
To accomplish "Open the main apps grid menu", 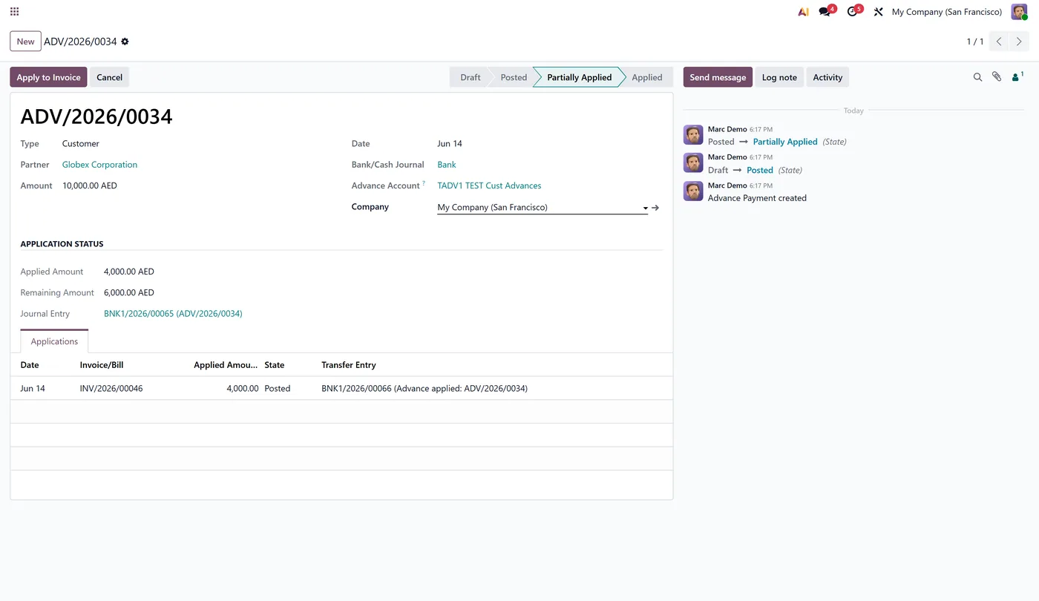I will (14, 12).
